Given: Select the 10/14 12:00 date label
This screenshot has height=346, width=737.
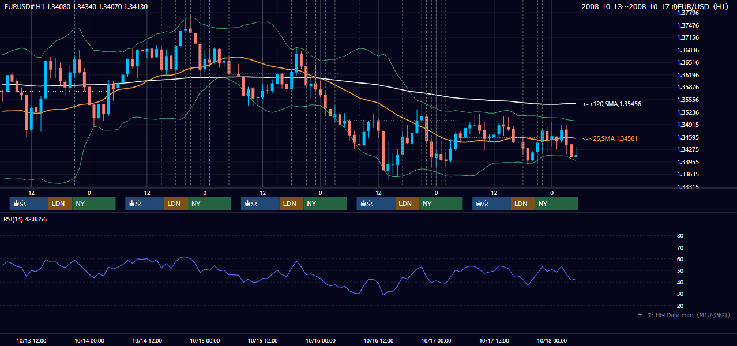Looking at the screenshot, I should (x=147, y=340).
